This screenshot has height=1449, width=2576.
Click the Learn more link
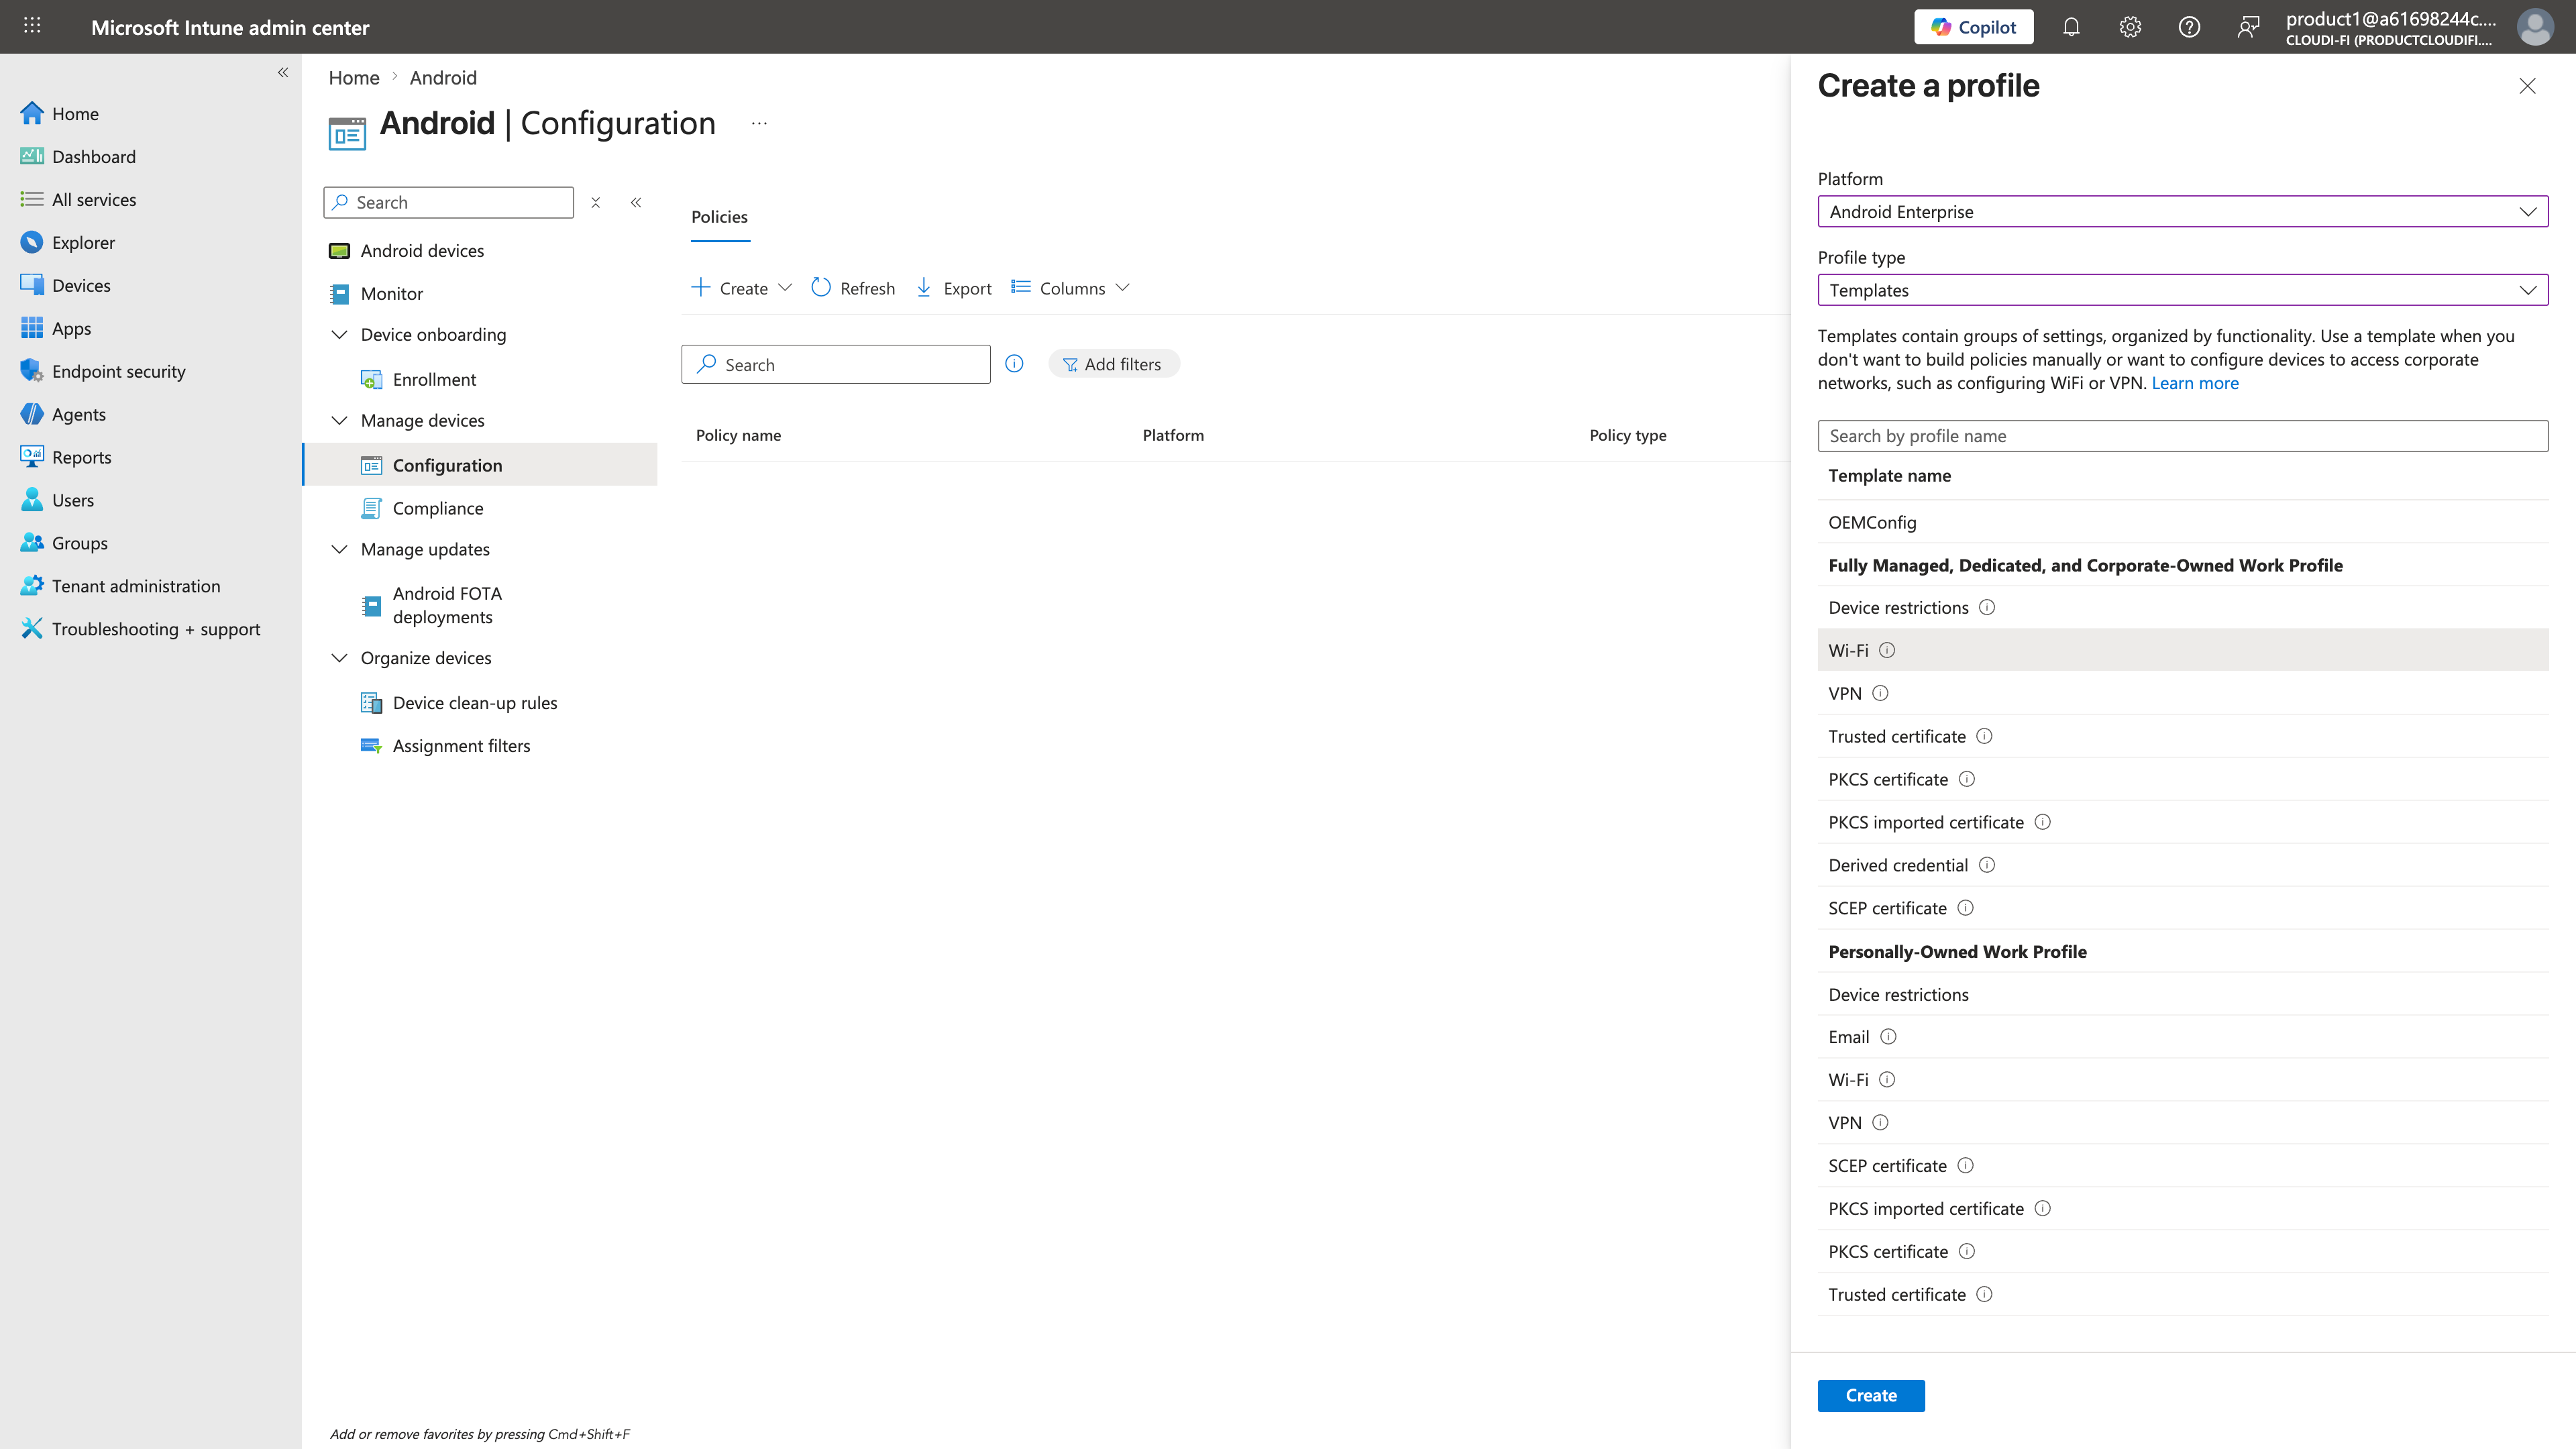2194,384
